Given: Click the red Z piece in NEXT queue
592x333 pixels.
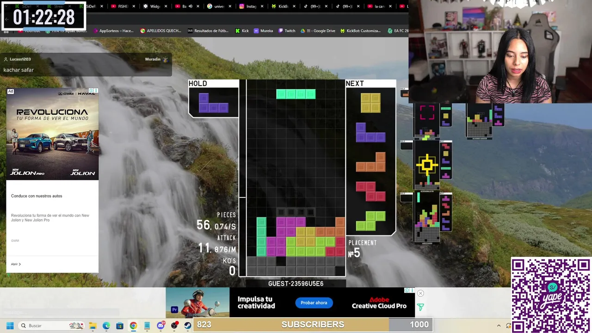Looking at the screenshot, I should point(370,191).
